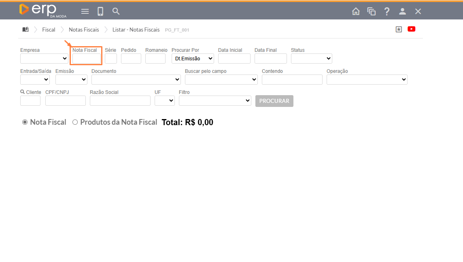Screen dimensions: 463x262
Task: Open help via question mark icon
Action: point(387,11)
